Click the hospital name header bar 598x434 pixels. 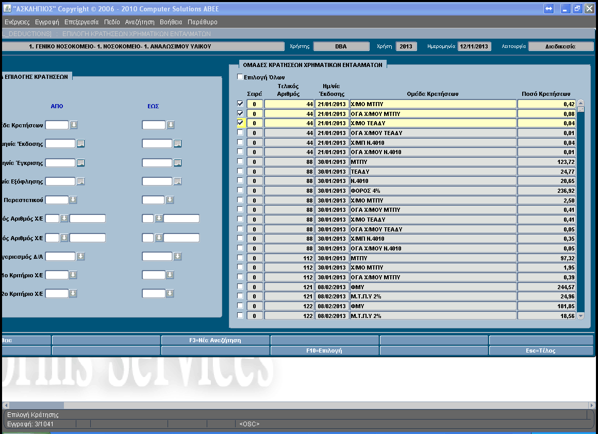click(143, 46)
